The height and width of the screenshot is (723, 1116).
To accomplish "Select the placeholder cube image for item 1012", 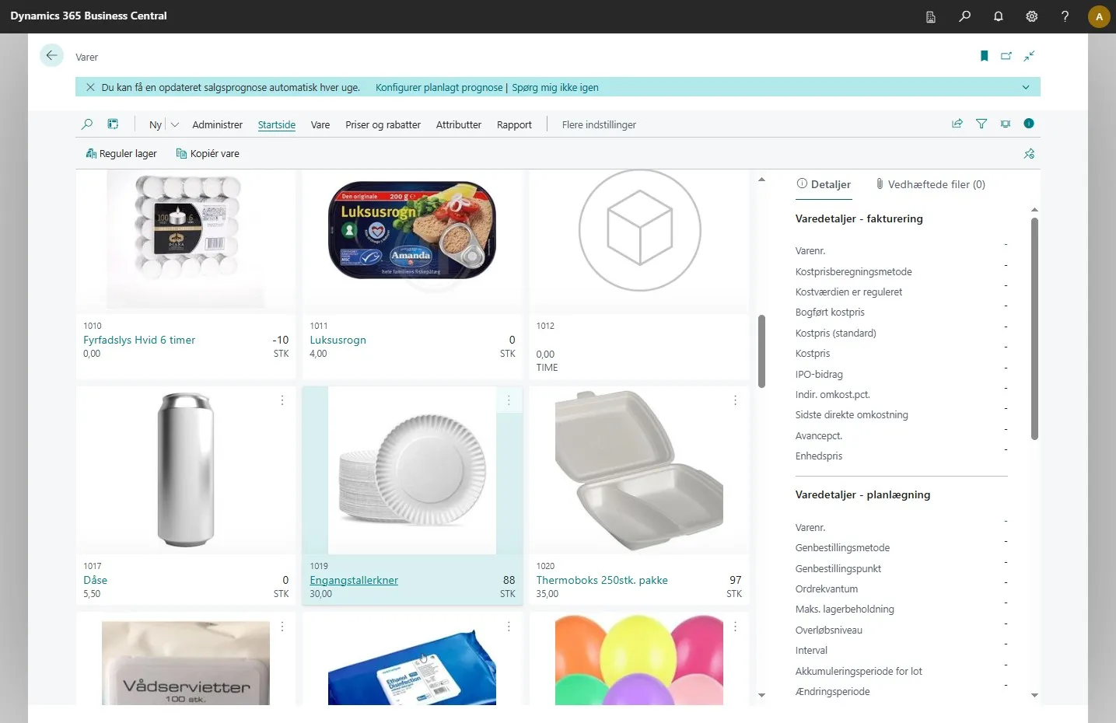I will (639, 231).
